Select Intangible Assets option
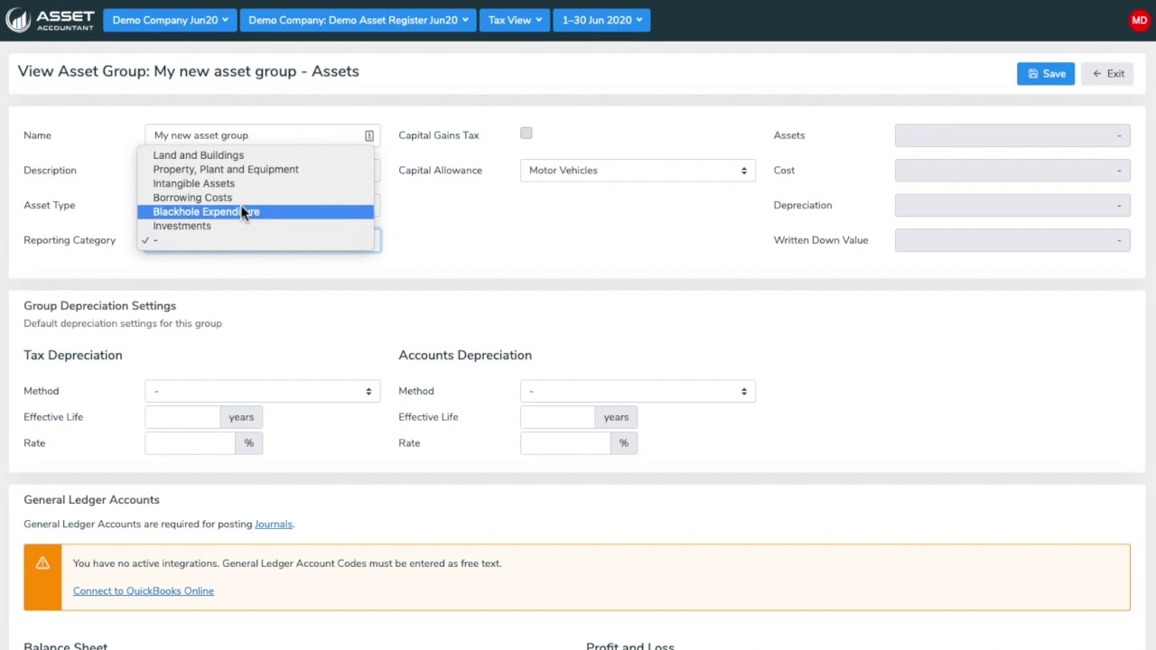Screen dimensions: 1156x650 tap(256, 183)
